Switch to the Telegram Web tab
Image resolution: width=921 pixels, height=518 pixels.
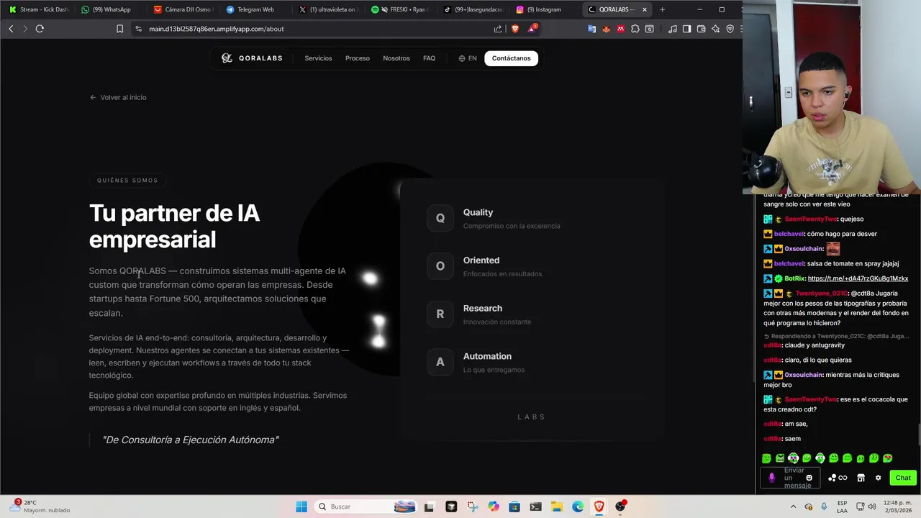[255, 9]
